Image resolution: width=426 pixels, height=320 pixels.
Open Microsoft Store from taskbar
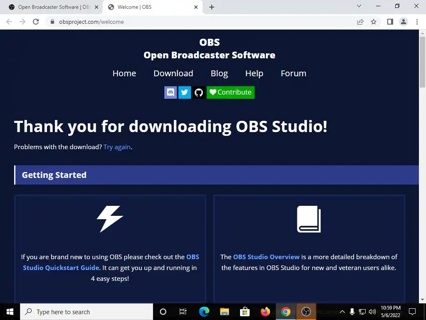245,312
